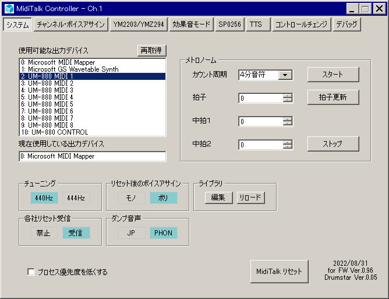This screenshot has width=389, height=299.
Task: Click the 現在使用している出力デバイス field
Action: 92,156
